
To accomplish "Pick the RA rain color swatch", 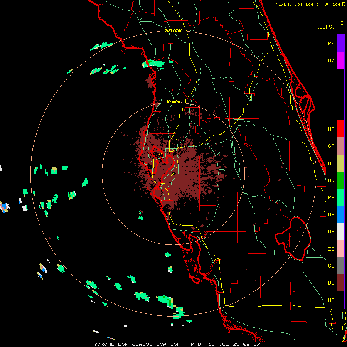I will [340, 197].
